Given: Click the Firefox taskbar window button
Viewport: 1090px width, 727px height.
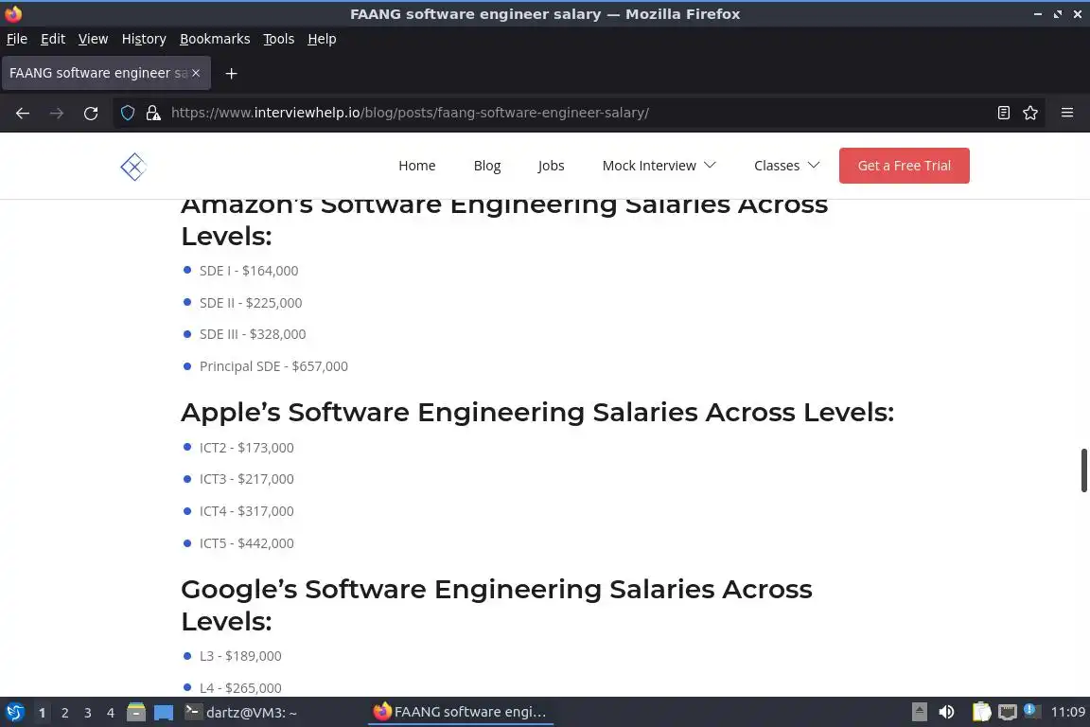Looking at the screenshot, I should tap(460, 712).
